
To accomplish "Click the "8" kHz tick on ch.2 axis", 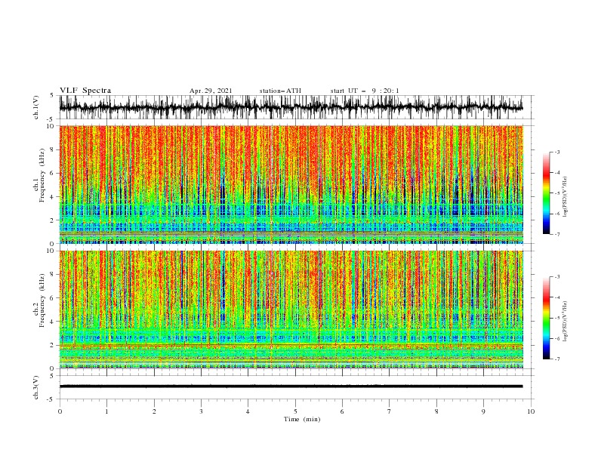I will point(53,274).
